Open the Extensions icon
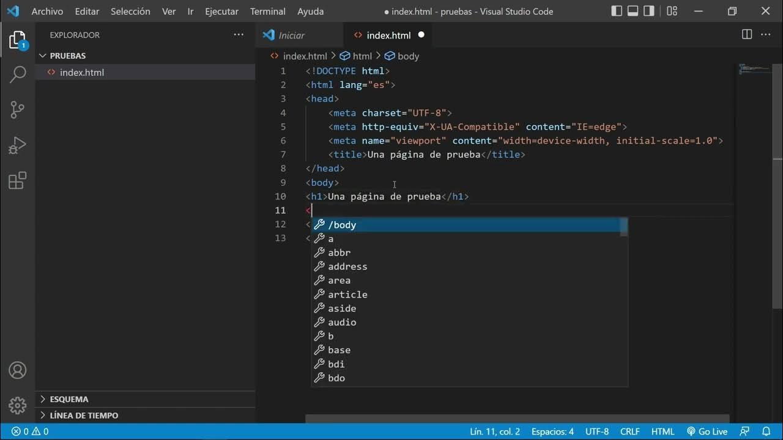The height and width of the screenshot is (440, 783). [18, 181]
